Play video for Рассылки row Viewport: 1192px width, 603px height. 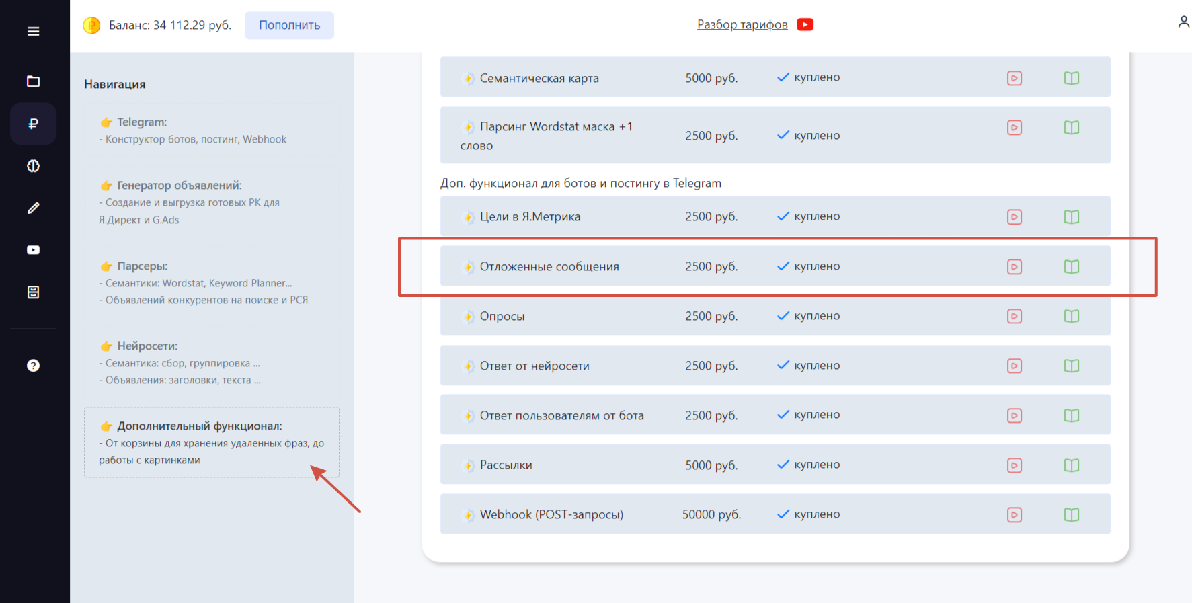point(1015,465)
